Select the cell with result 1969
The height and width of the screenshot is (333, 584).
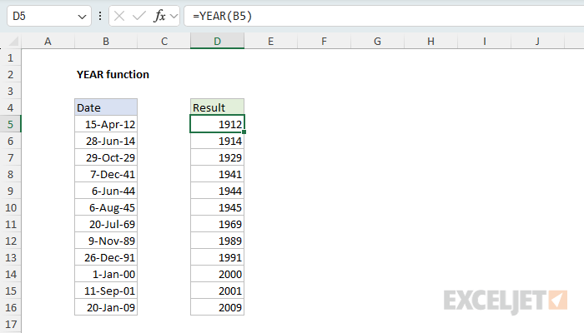[x=217, y=224]
